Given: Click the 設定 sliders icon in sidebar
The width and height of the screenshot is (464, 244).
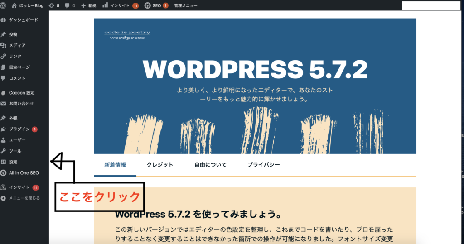Looking at the screenshot, I should pyautogui.click(x=3, y=162).
